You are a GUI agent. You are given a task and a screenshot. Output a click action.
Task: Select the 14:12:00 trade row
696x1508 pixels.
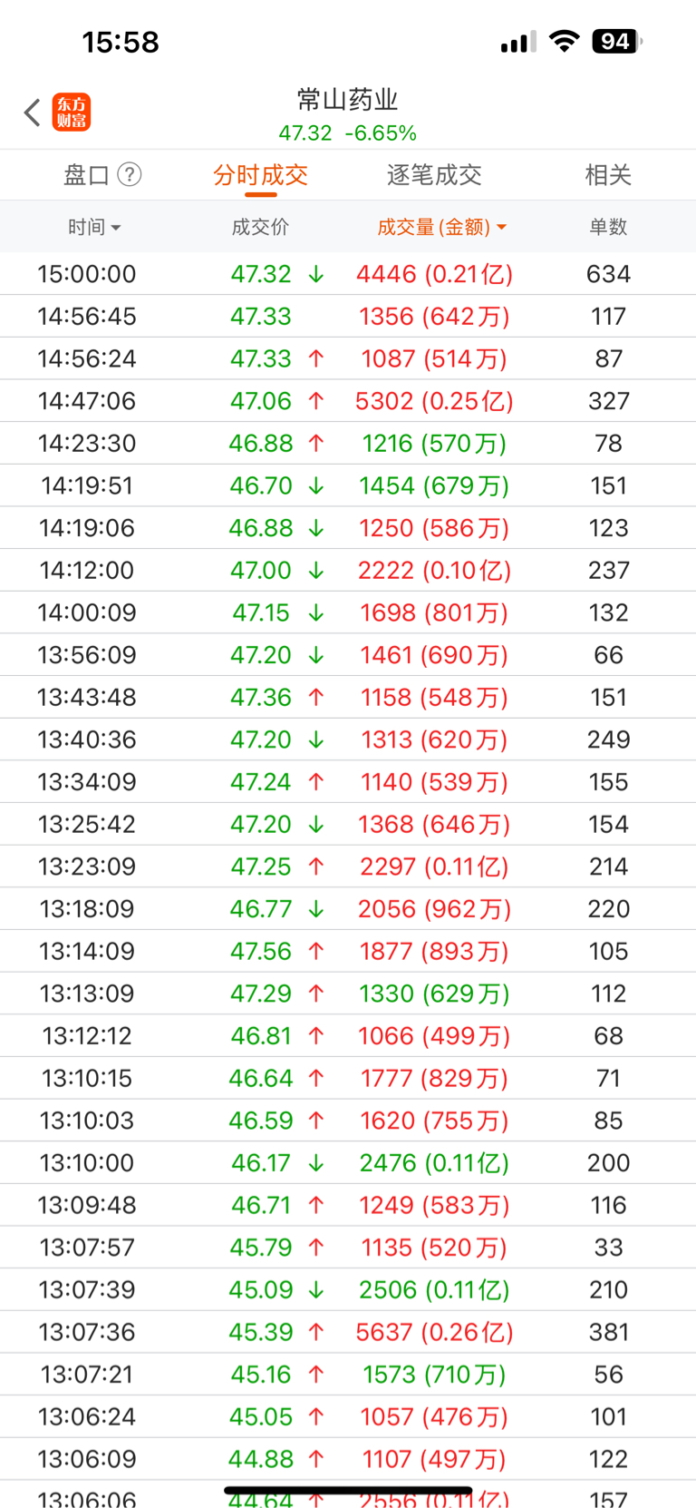tap(348, 570)
